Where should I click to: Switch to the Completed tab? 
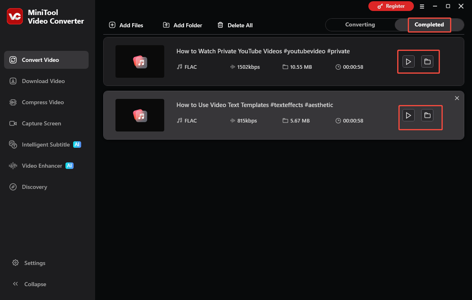[x=429, y=25]
